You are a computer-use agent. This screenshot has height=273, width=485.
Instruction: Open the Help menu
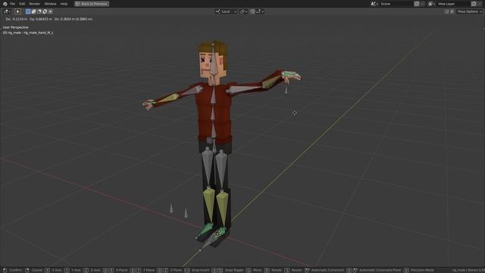tap(64, 4)
